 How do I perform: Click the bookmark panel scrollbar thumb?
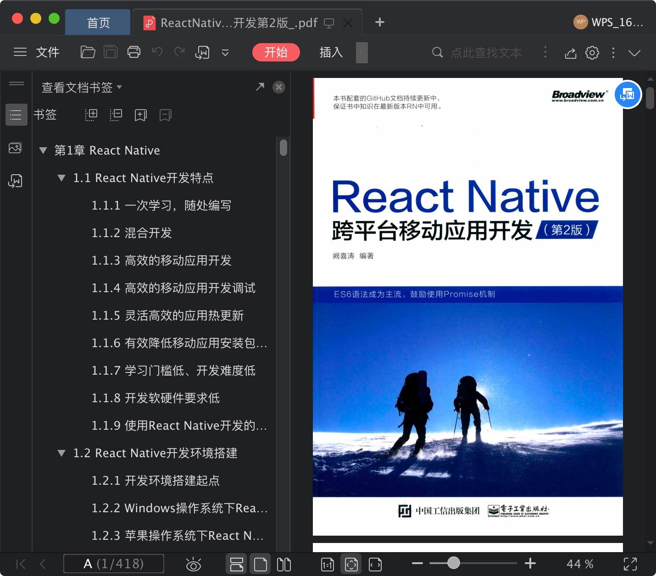(x=284, y=148)
